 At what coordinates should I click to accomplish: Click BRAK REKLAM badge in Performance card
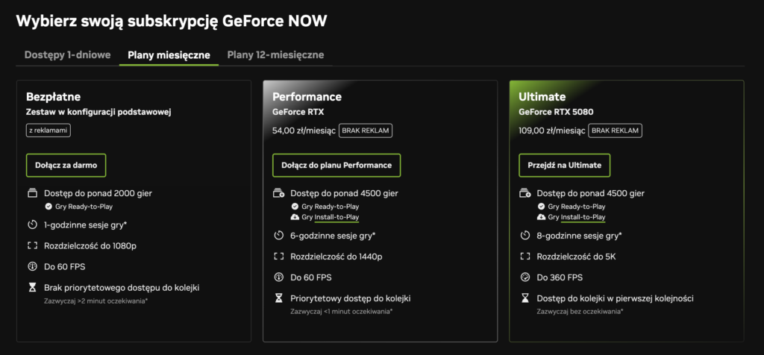point(366,131)
